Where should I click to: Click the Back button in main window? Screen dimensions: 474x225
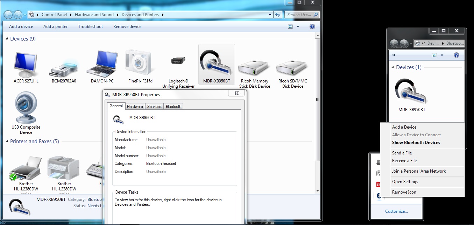tap(8, 15)
